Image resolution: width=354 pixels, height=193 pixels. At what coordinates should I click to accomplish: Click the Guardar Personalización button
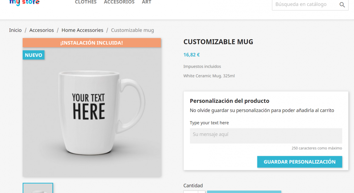(299, 162)
